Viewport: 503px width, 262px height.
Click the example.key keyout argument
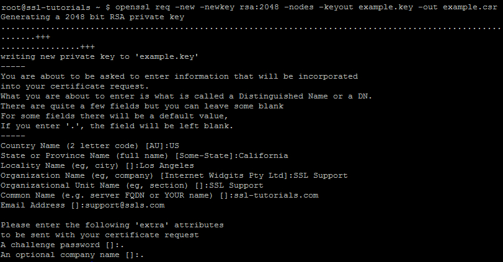[x=386, y=7]
